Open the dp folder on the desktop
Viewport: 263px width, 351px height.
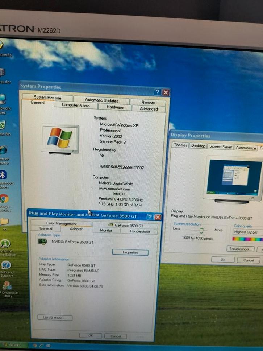[4, 221]
